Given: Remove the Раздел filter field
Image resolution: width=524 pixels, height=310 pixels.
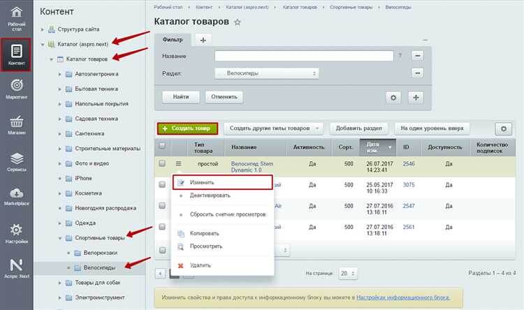Looking at the screenshot, I should click(x=417, y=73).
